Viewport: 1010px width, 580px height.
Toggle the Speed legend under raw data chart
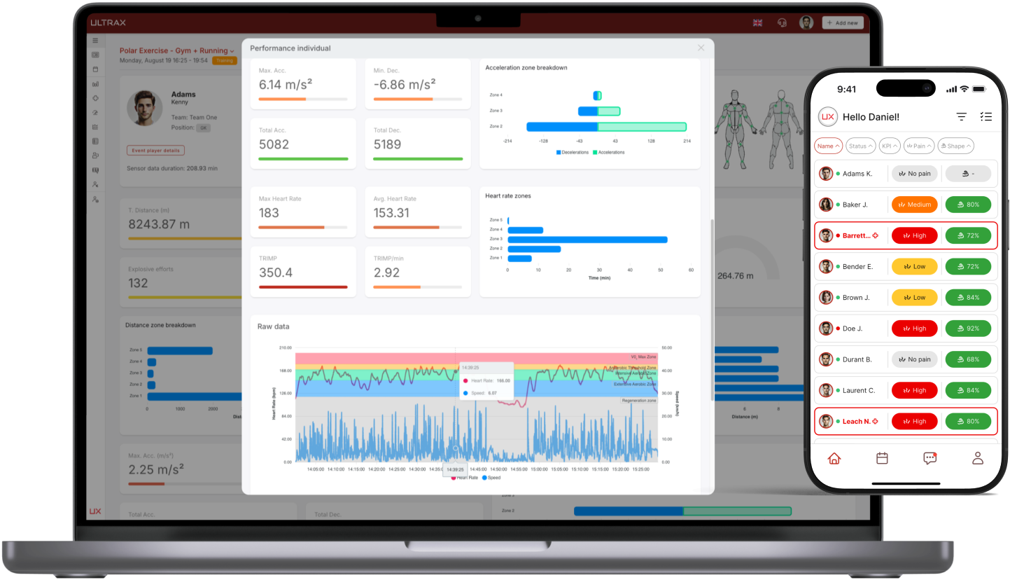click(x=493, y=478)
